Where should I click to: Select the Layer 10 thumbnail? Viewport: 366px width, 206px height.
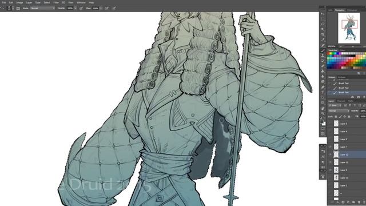pyautogui.click(x=336, y=177)
